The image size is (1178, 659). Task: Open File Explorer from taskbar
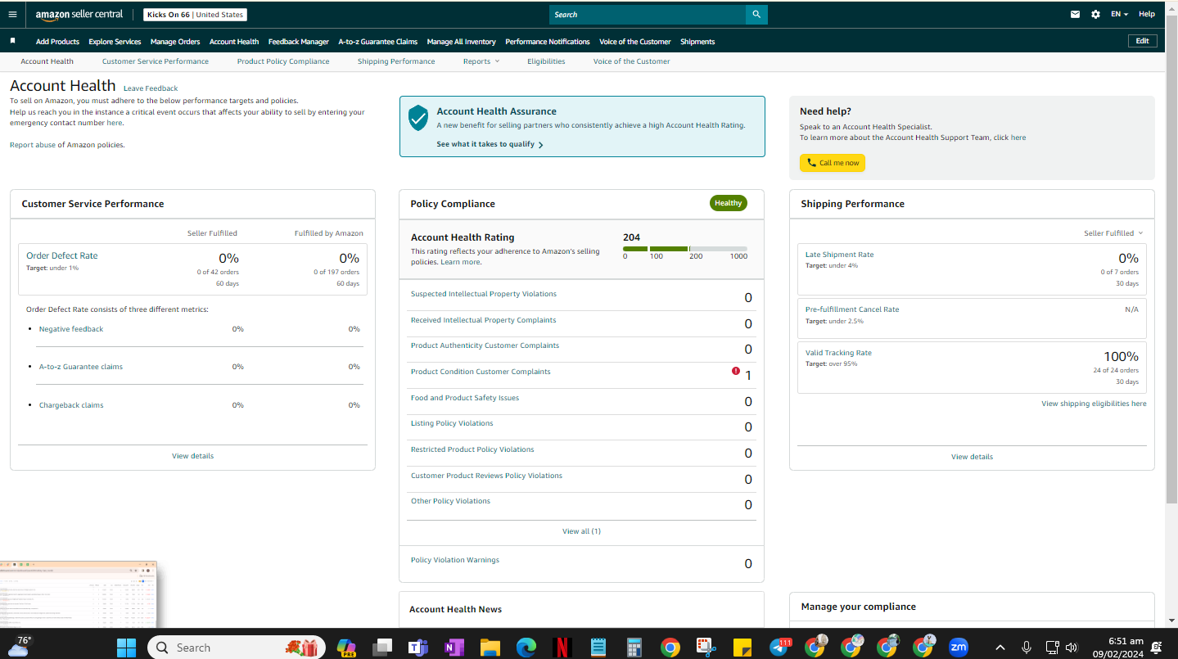pos(490,648)
